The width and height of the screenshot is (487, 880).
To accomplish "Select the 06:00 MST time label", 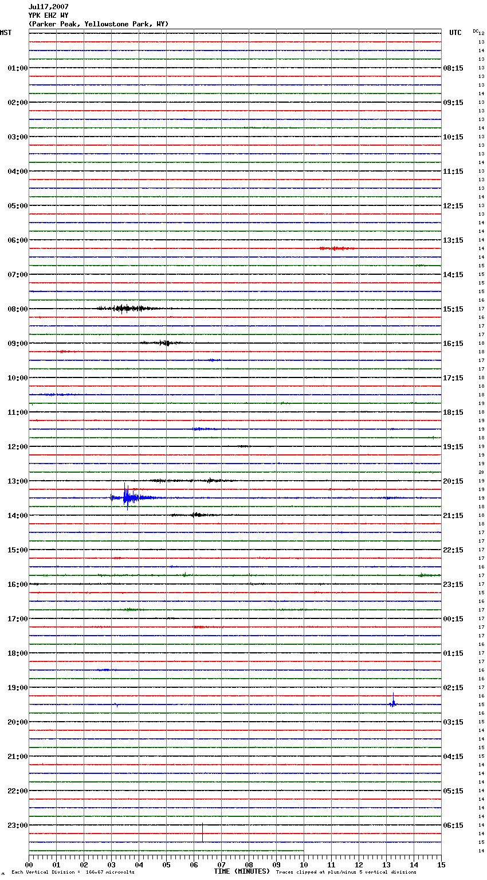I will pyautogui.click(x=18, y=240).
